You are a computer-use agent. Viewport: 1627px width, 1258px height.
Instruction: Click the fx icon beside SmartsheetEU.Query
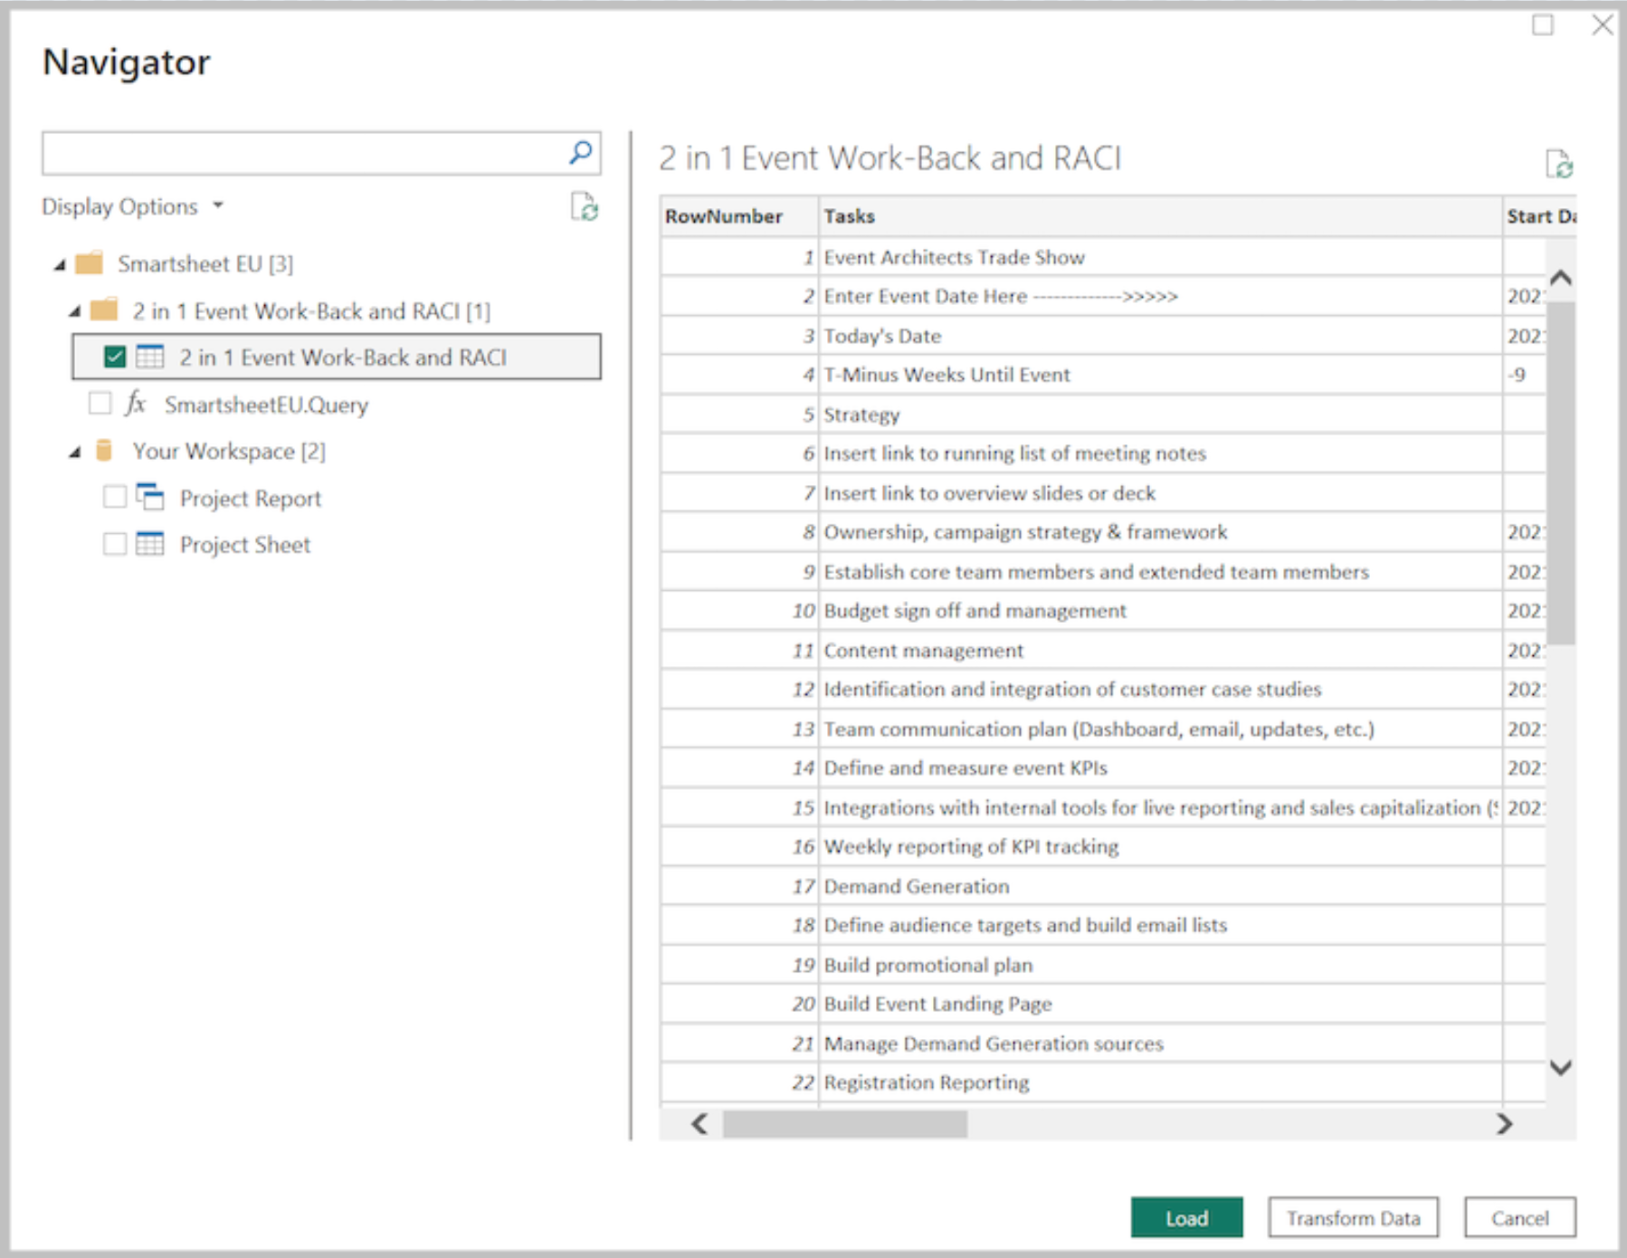tap(134, 405)
